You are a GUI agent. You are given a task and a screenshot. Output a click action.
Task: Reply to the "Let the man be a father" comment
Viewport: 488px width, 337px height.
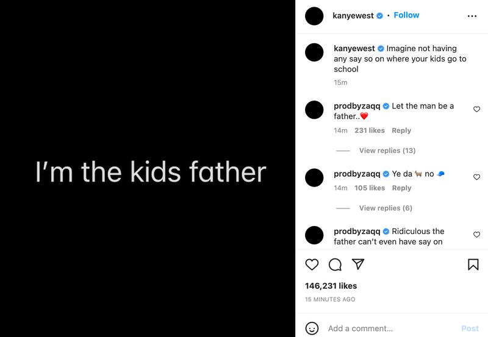(x=401, y=130)
